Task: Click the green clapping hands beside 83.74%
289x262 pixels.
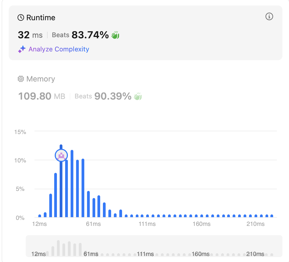Action: 115,35
